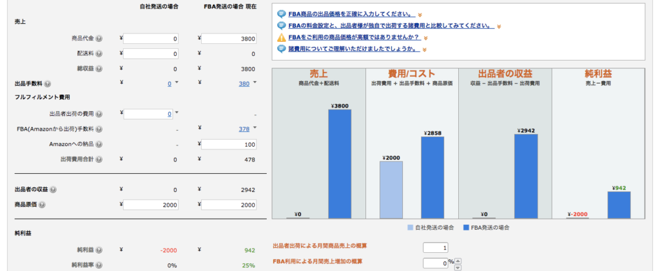660x271 pixels.
Task: Increase FBA月間売上増加 percent with up arrow
Action: tap(458, 260)
